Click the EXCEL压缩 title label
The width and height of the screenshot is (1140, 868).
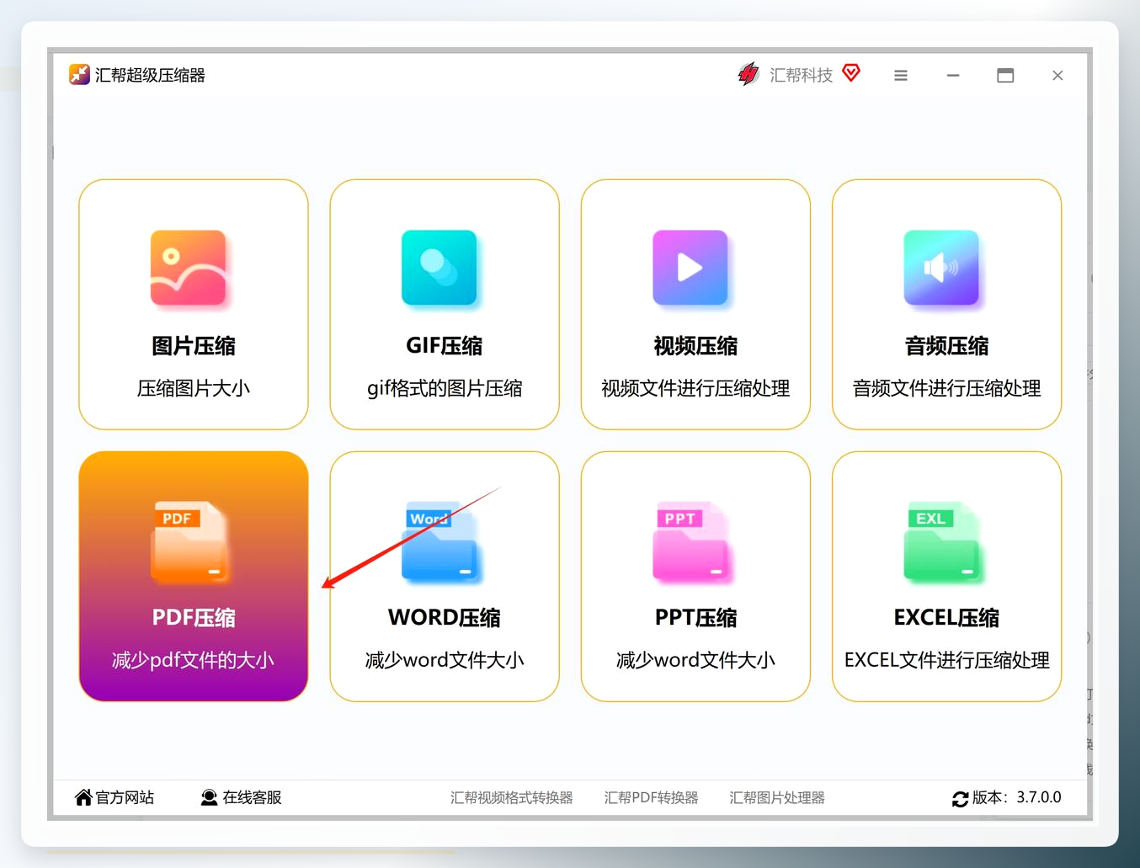coord(946,617)
